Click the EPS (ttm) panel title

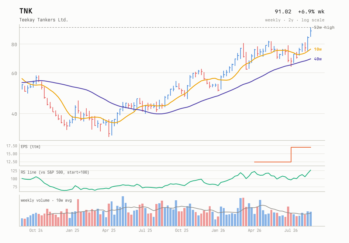(31, 147)
